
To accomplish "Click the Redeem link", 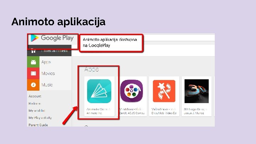I will 34,103.
